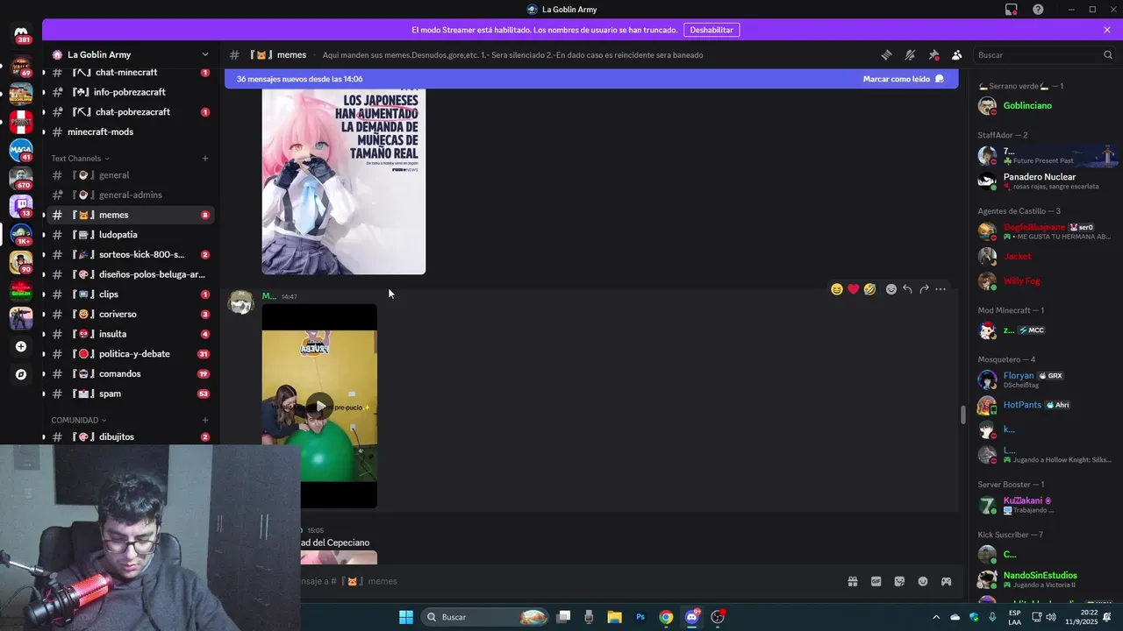Open Photoshop from the Windows taskbar
Viewport: 1123px width, 631px height.
pyautogui.click(x=640, y=617)
